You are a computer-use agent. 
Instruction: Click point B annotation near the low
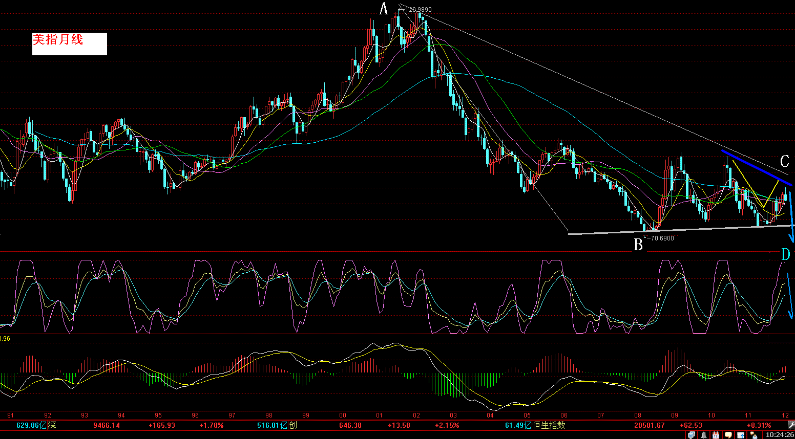[638, 245]
